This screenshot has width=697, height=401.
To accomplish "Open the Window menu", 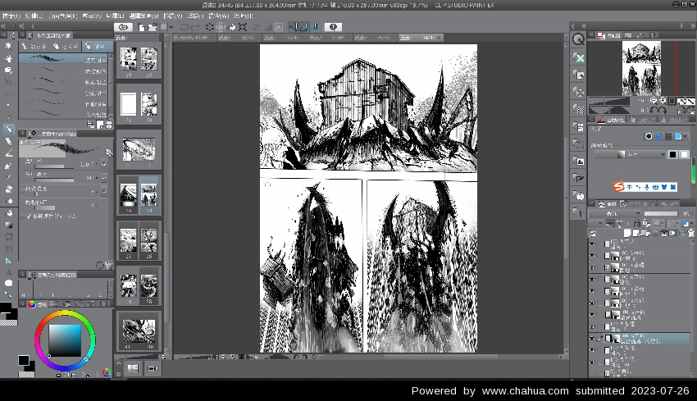I will [218, 16].
